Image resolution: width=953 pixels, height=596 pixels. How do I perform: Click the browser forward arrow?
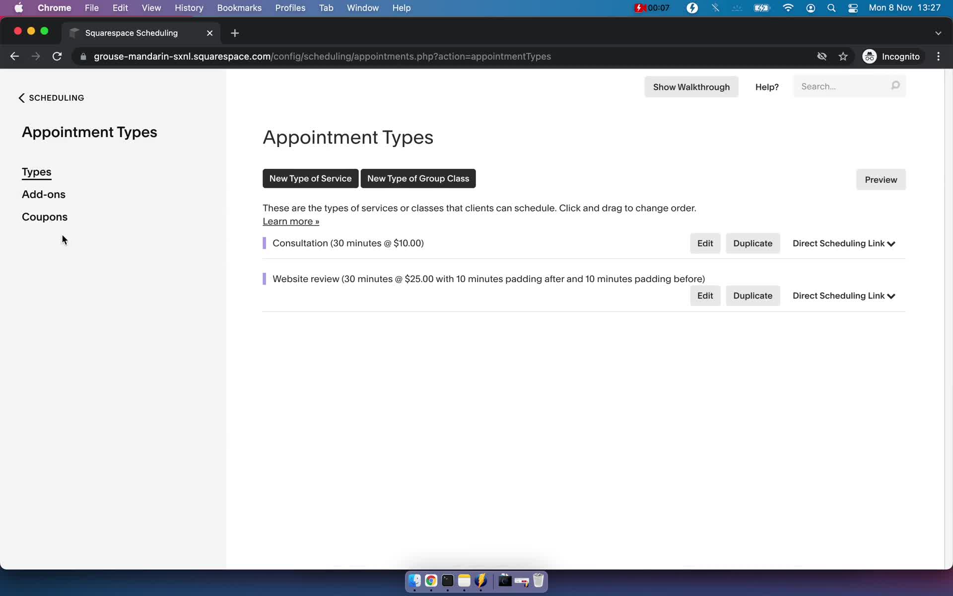click(x=36, y=57)
